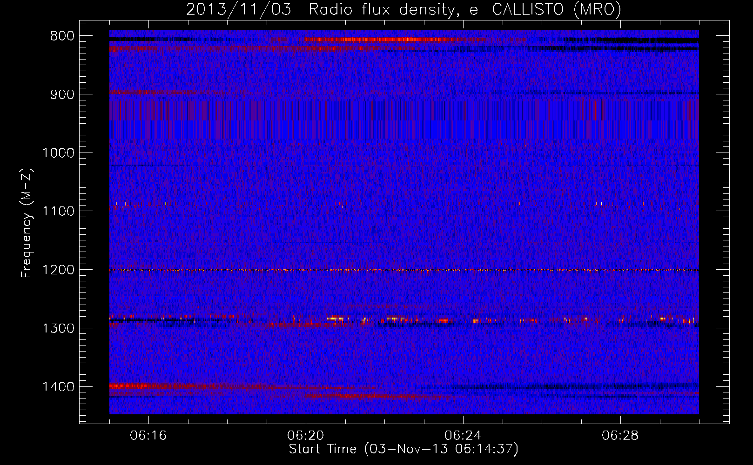Select the 1200 frequency tick label
The height and width of the screenshot is (465, 753).
(58, 270)
